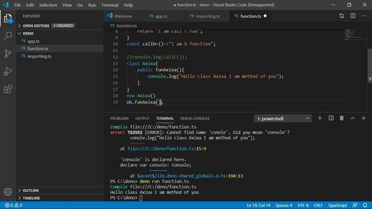Click the errors and warnings status indicator
The height and width of the screenshot is (209, 372).
click(x=13, y=205)
